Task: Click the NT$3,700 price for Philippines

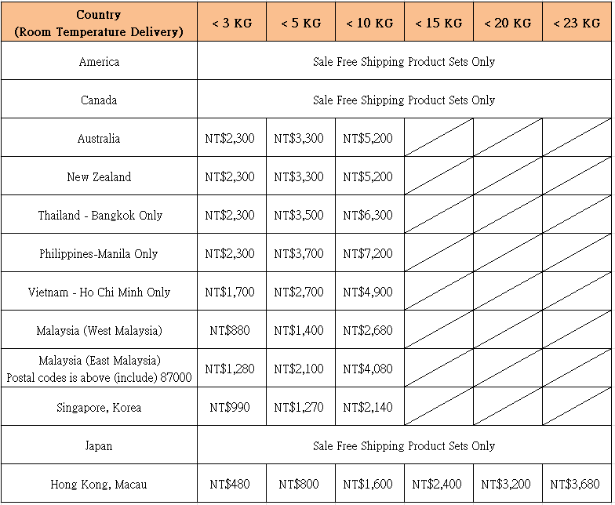Action: (x=299, y=253)
